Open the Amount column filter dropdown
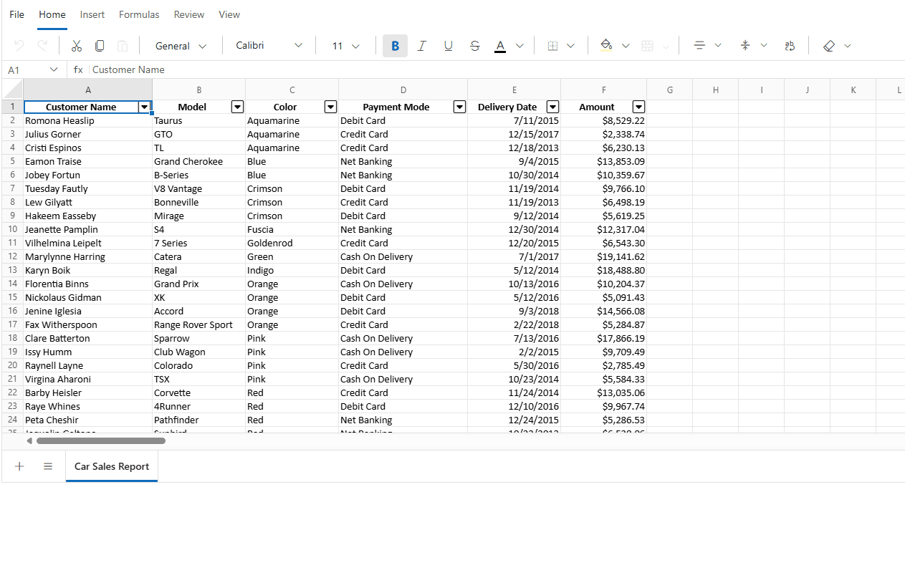Viewport: 905px width, 588px height. [638, 106]
